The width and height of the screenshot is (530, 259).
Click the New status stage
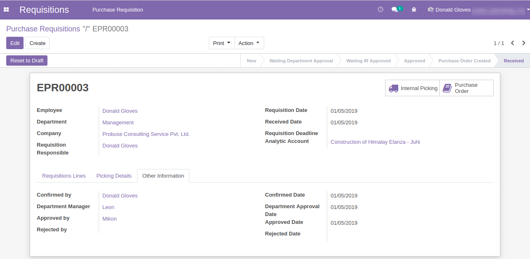click(251, 61)
